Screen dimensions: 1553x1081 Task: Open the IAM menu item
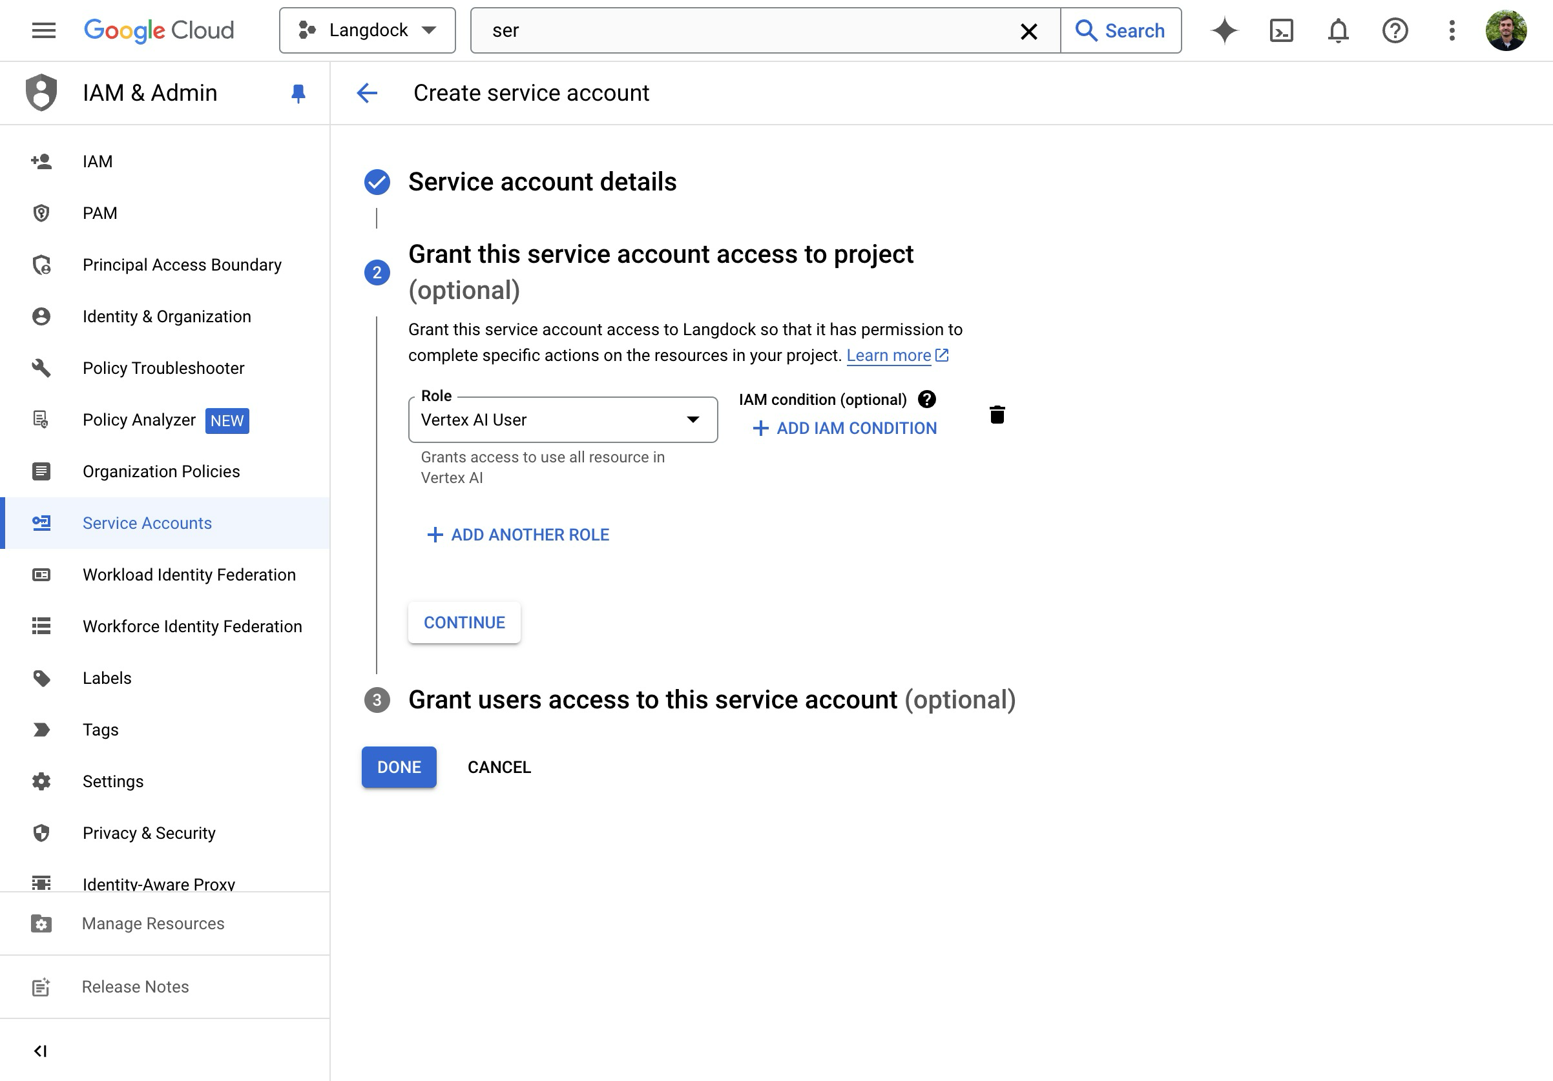pyautogui.click(x=165, y=161)
